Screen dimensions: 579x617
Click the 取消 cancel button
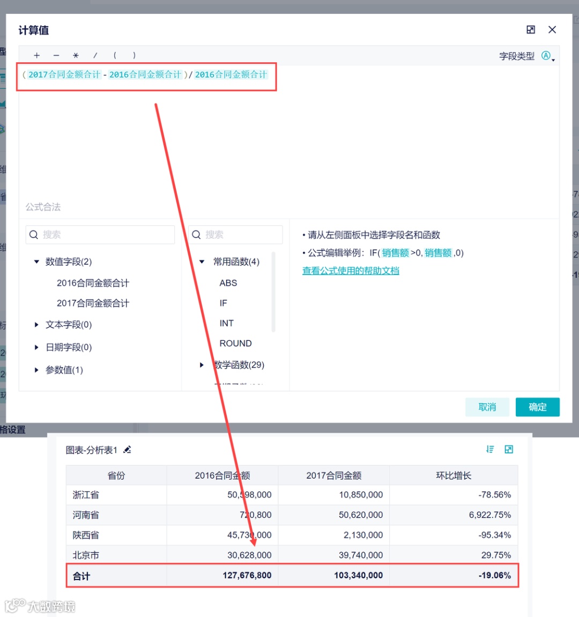[487, 407]
